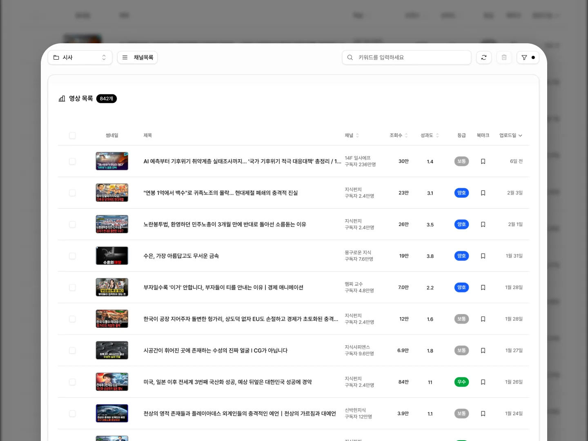This screenshot has width=588, height=441.
Task: Toggle the select-all checkbox in table header
Action: coord(72,136)
